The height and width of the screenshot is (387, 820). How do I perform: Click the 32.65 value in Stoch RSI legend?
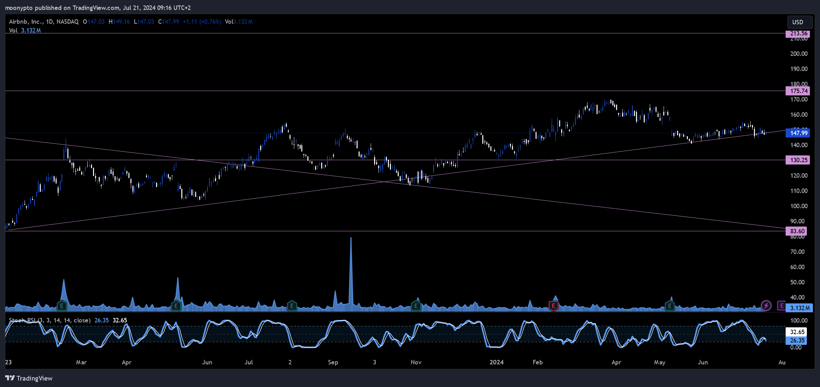tap(120, 320)
